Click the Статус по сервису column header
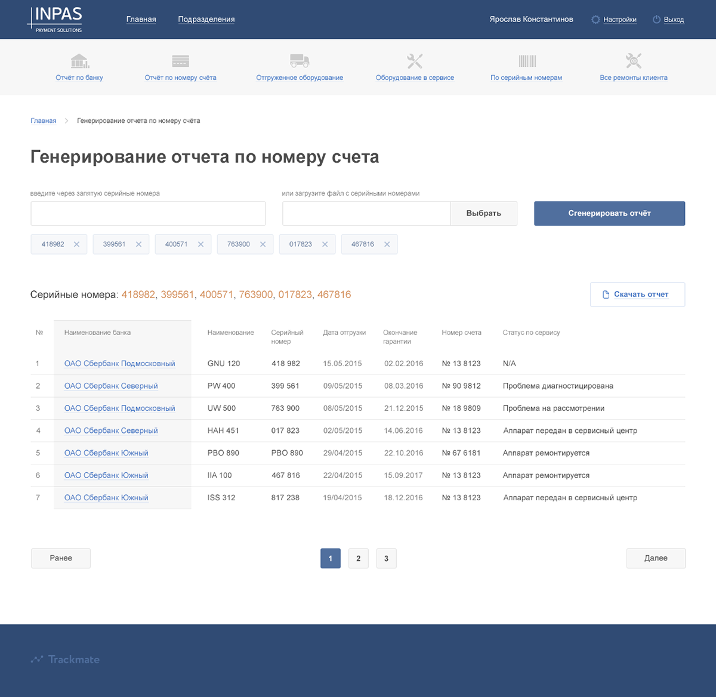 (531, 333)
